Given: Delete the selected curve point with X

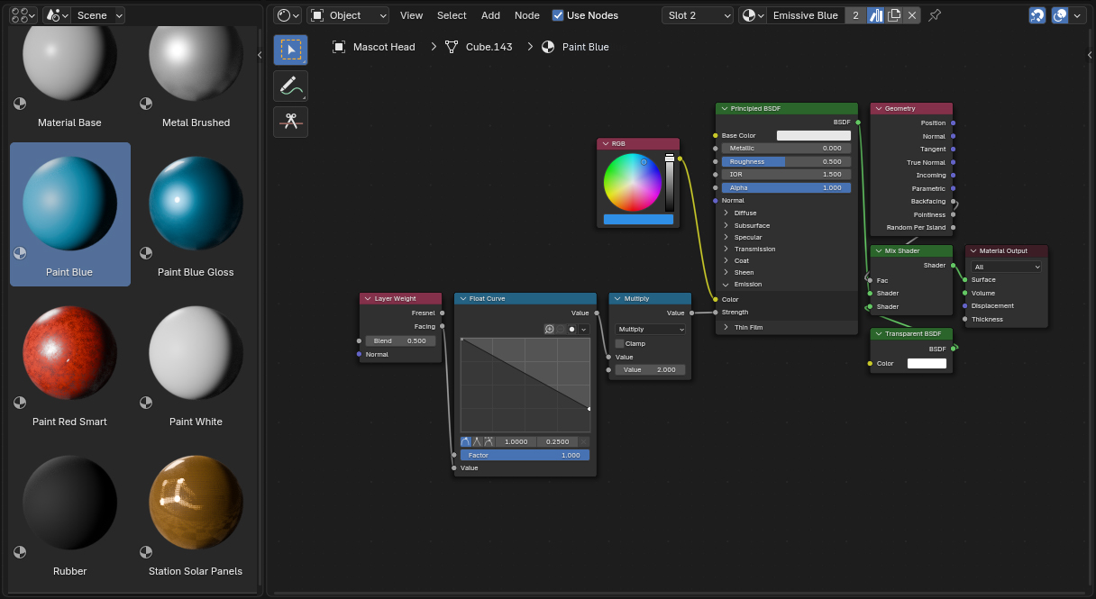Looking at the screenshot, I should pyautogui.click(x=584, y=441).
